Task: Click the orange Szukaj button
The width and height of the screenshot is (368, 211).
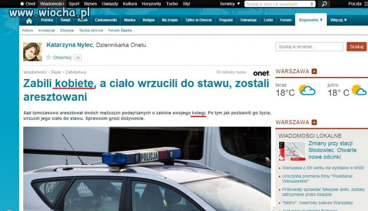Action: point(357,47)
